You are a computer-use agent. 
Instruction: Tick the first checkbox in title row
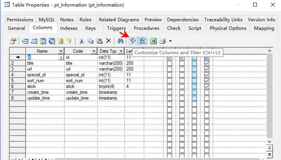point(169,63)
